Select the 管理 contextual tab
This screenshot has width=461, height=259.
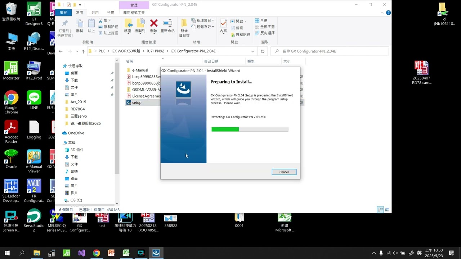click(x=134, y=5)
